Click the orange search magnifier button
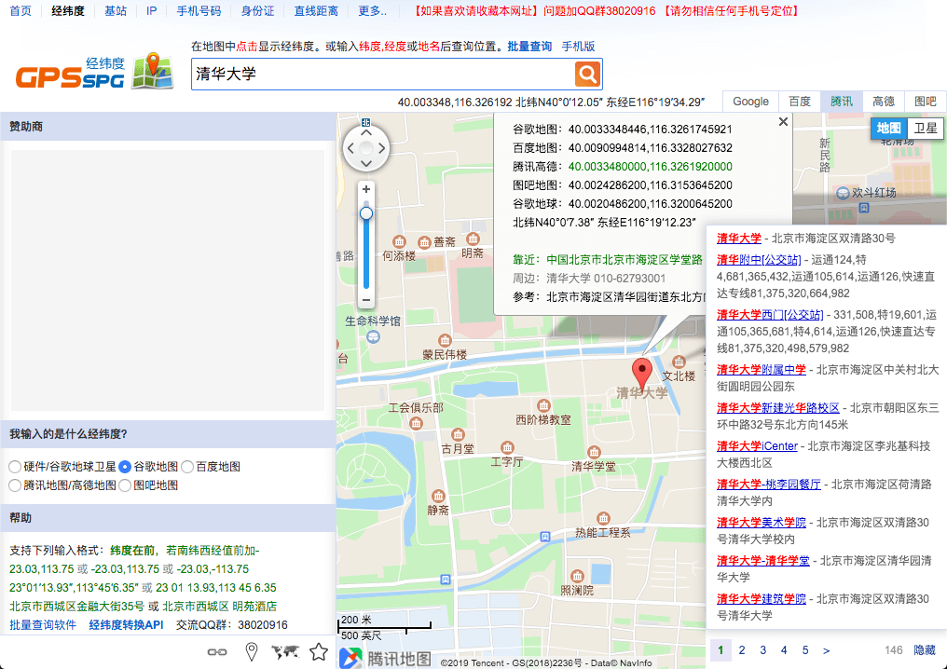Screen dimensions: 947x669 coord(587,75)
